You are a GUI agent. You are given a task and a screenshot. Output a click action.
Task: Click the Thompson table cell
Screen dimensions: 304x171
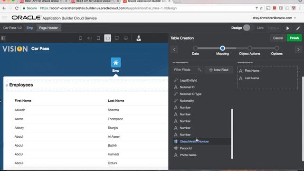(x=115, y=119)
